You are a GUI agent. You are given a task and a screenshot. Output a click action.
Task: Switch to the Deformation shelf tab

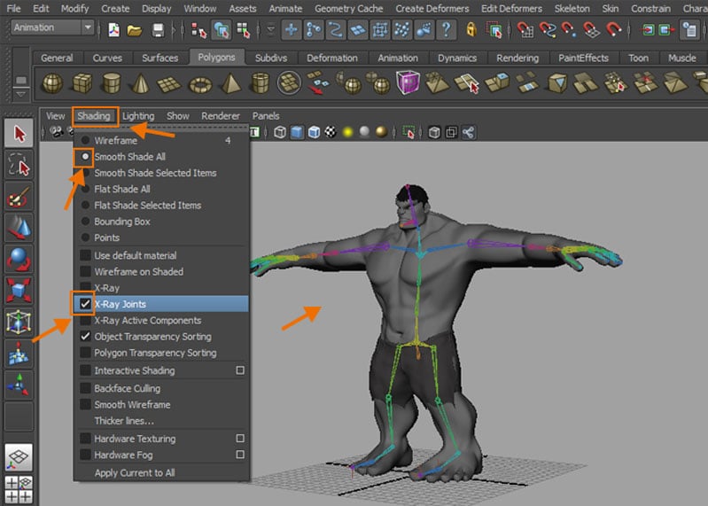click(x=332, y=58)
